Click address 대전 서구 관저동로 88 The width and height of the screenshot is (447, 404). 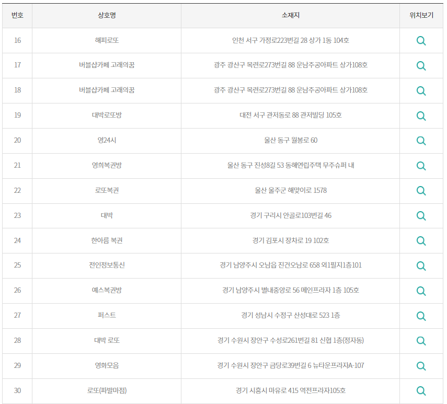click(290, 115)
